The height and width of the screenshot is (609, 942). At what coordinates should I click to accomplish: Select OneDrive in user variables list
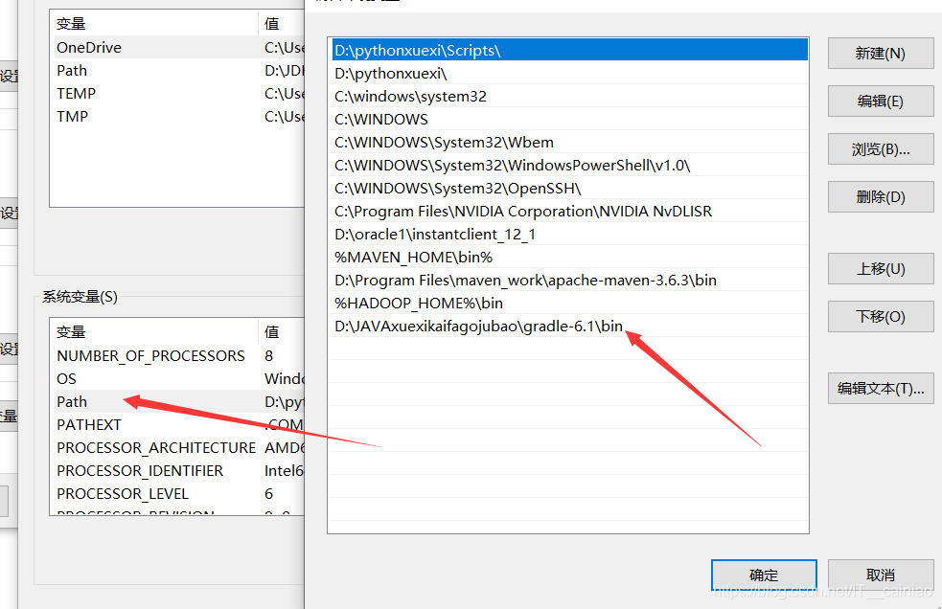pos(178,48)
